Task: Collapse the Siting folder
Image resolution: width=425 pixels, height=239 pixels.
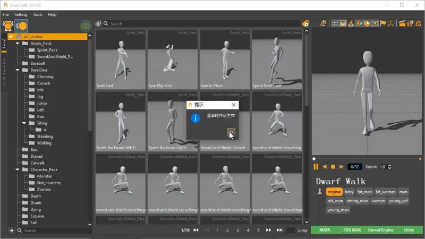Action: coord(24,123)
